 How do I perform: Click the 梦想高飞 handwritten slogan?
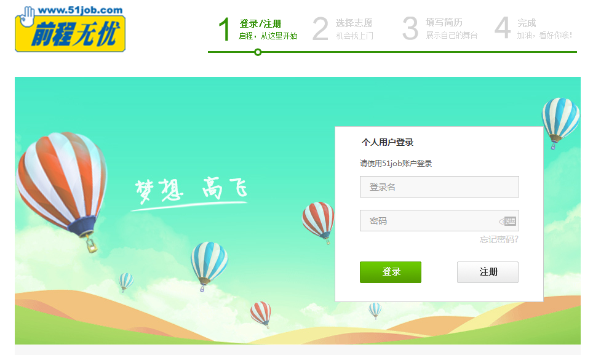(191, 193)
